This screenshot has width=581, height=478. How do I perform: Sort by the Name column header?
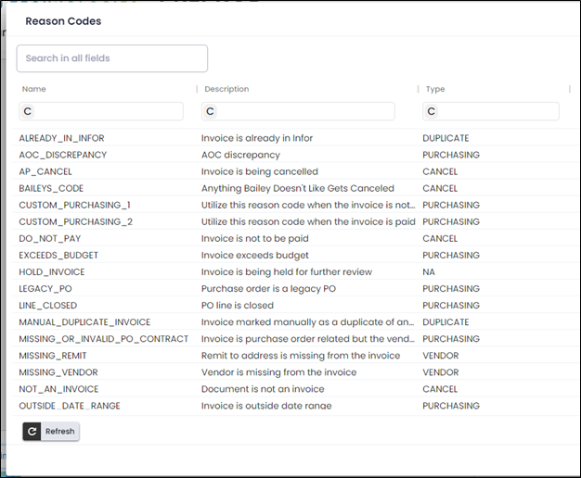point(34,89)
